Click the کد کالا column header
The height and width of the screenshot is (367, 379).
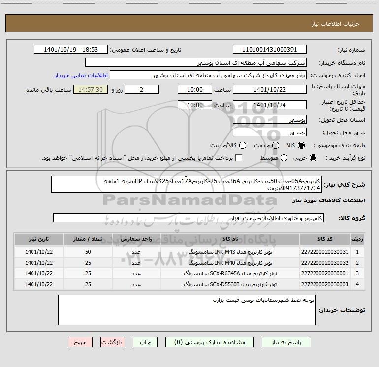tap(325, 239)
